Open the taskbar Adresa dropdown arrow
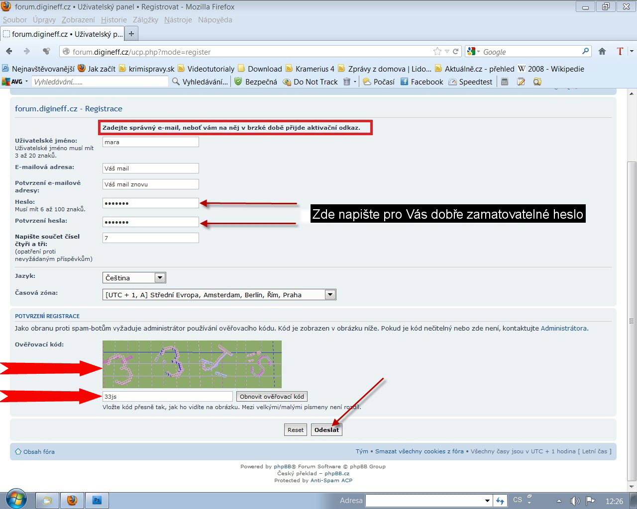Screen dimensions: 637x509 (x=487, y=501)
